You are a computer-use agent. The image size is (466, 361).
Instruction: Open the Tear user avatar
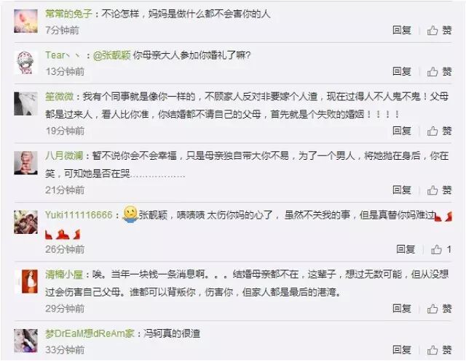pos(26,62)
